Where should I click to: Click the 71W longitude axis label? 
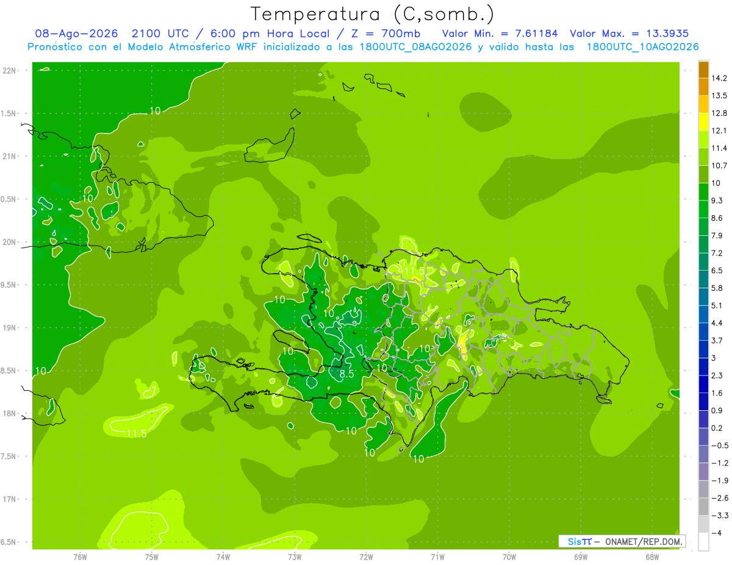pyautogui.click(x=437, y=557)
